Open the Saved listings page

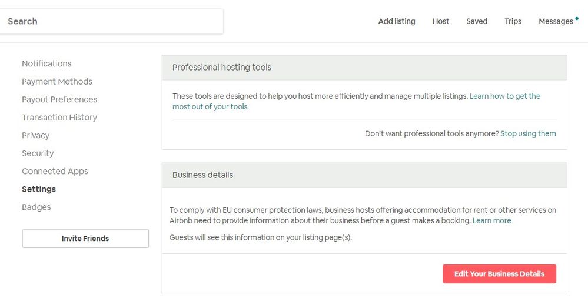[x=477, y=21]
